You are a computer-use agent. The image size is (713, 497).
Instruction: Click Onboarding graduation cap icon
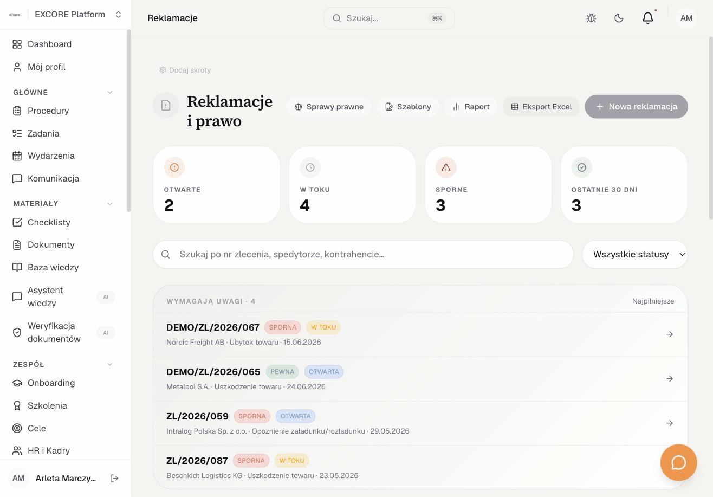[x=17, y=383]
